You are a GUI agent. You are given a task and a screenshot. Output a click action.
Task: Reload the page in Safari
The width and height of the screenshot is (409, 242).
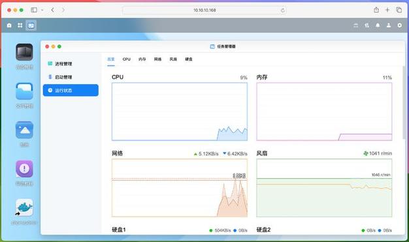coord(282,10)
